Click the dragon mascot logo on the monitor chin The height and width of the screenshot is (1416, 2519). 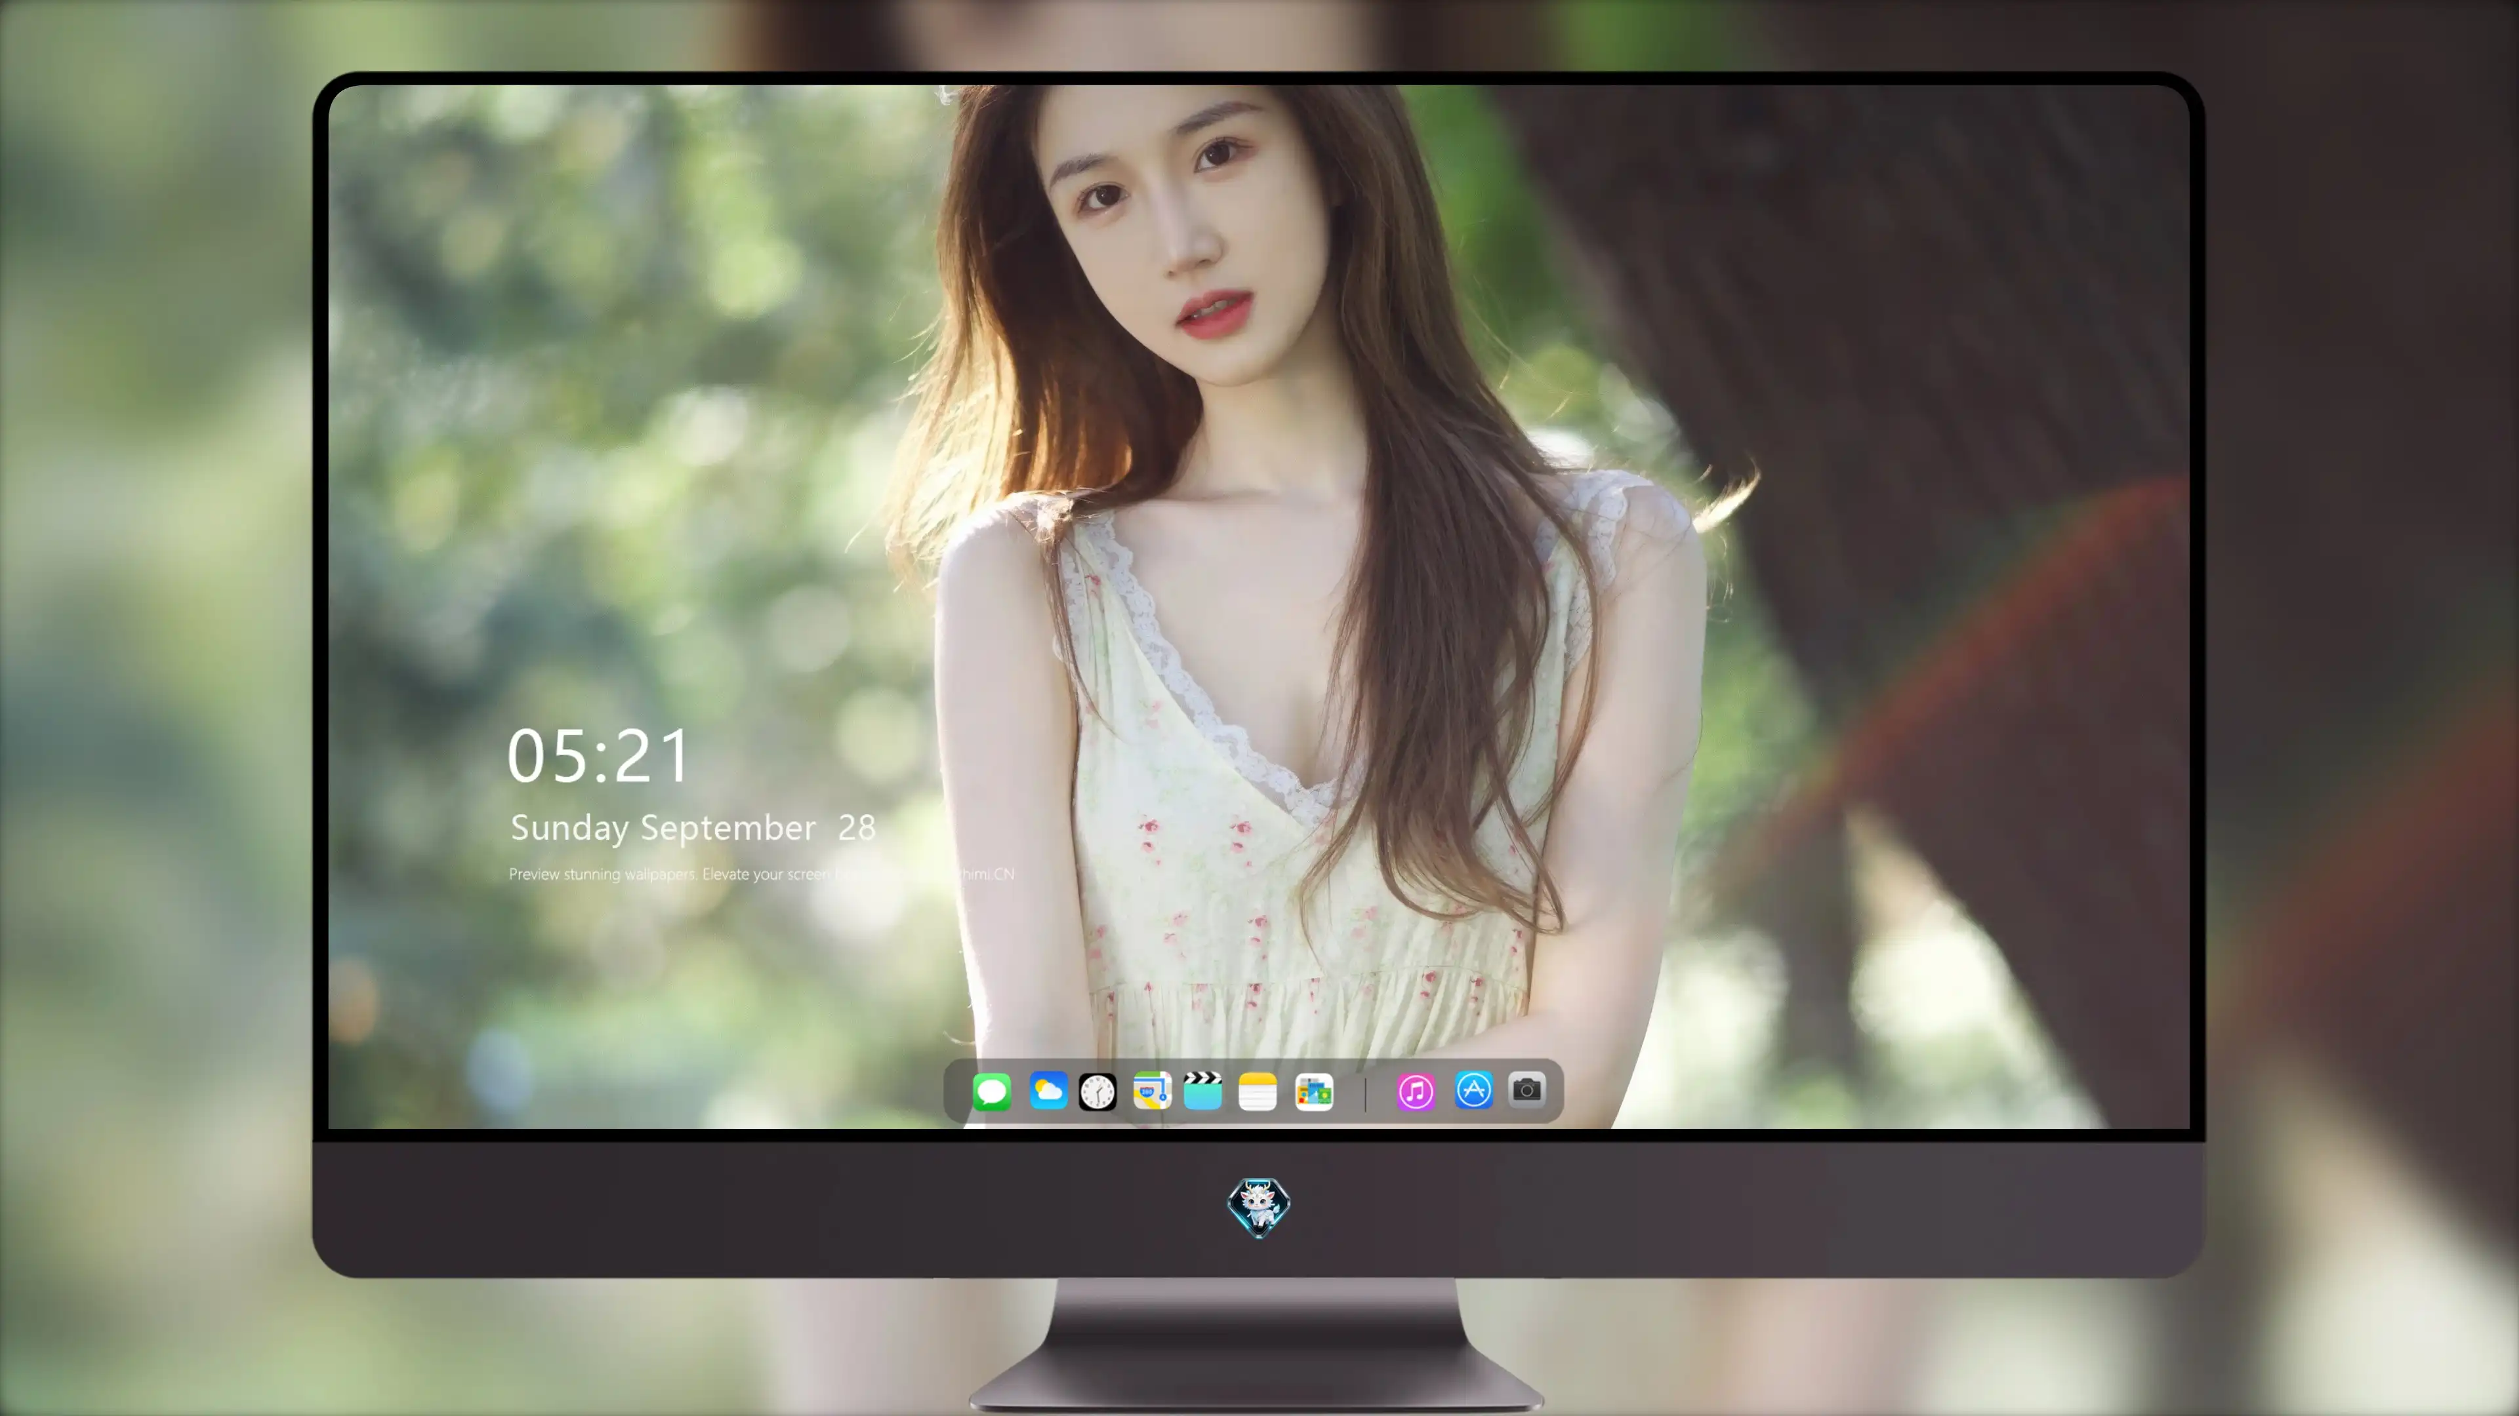1259,1208
